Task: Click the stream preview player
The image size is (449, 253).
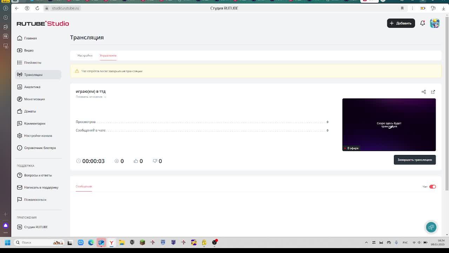Action: (389, 125)
